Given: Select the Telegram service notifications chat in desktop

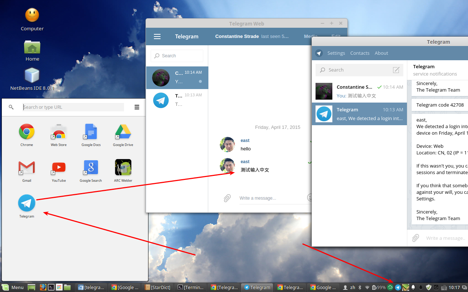Looking at the screenshot, I should coord(359,114).
